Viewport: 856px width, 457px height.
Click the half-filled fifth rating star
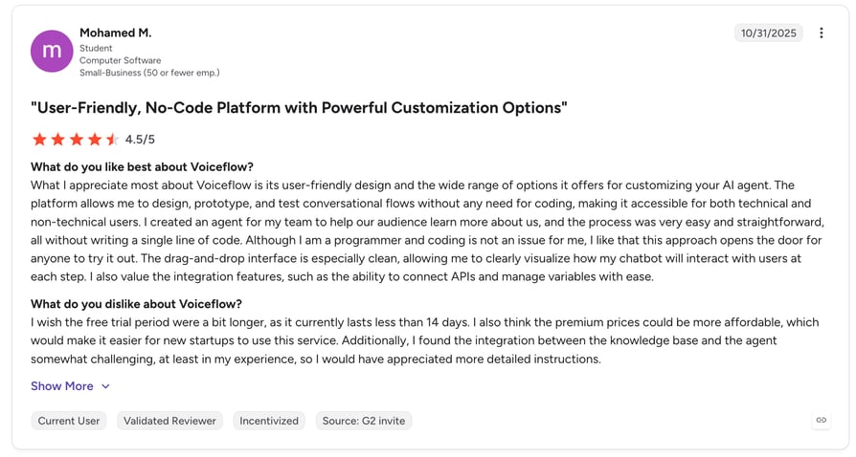112,139
